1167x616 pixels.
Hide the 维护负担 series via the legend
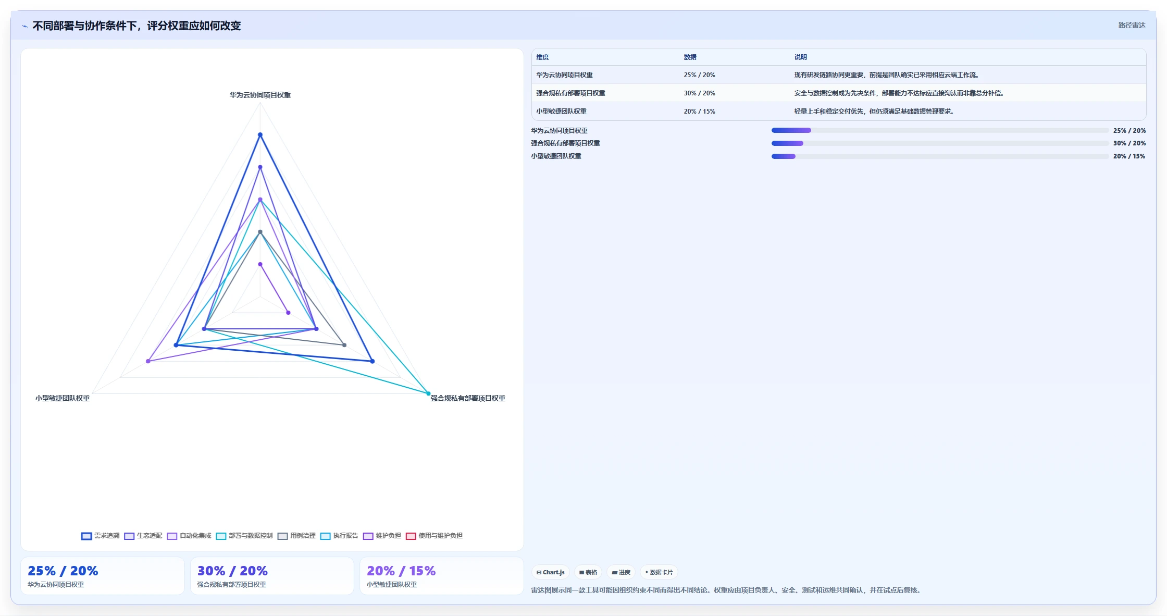(x=382, y=536)
